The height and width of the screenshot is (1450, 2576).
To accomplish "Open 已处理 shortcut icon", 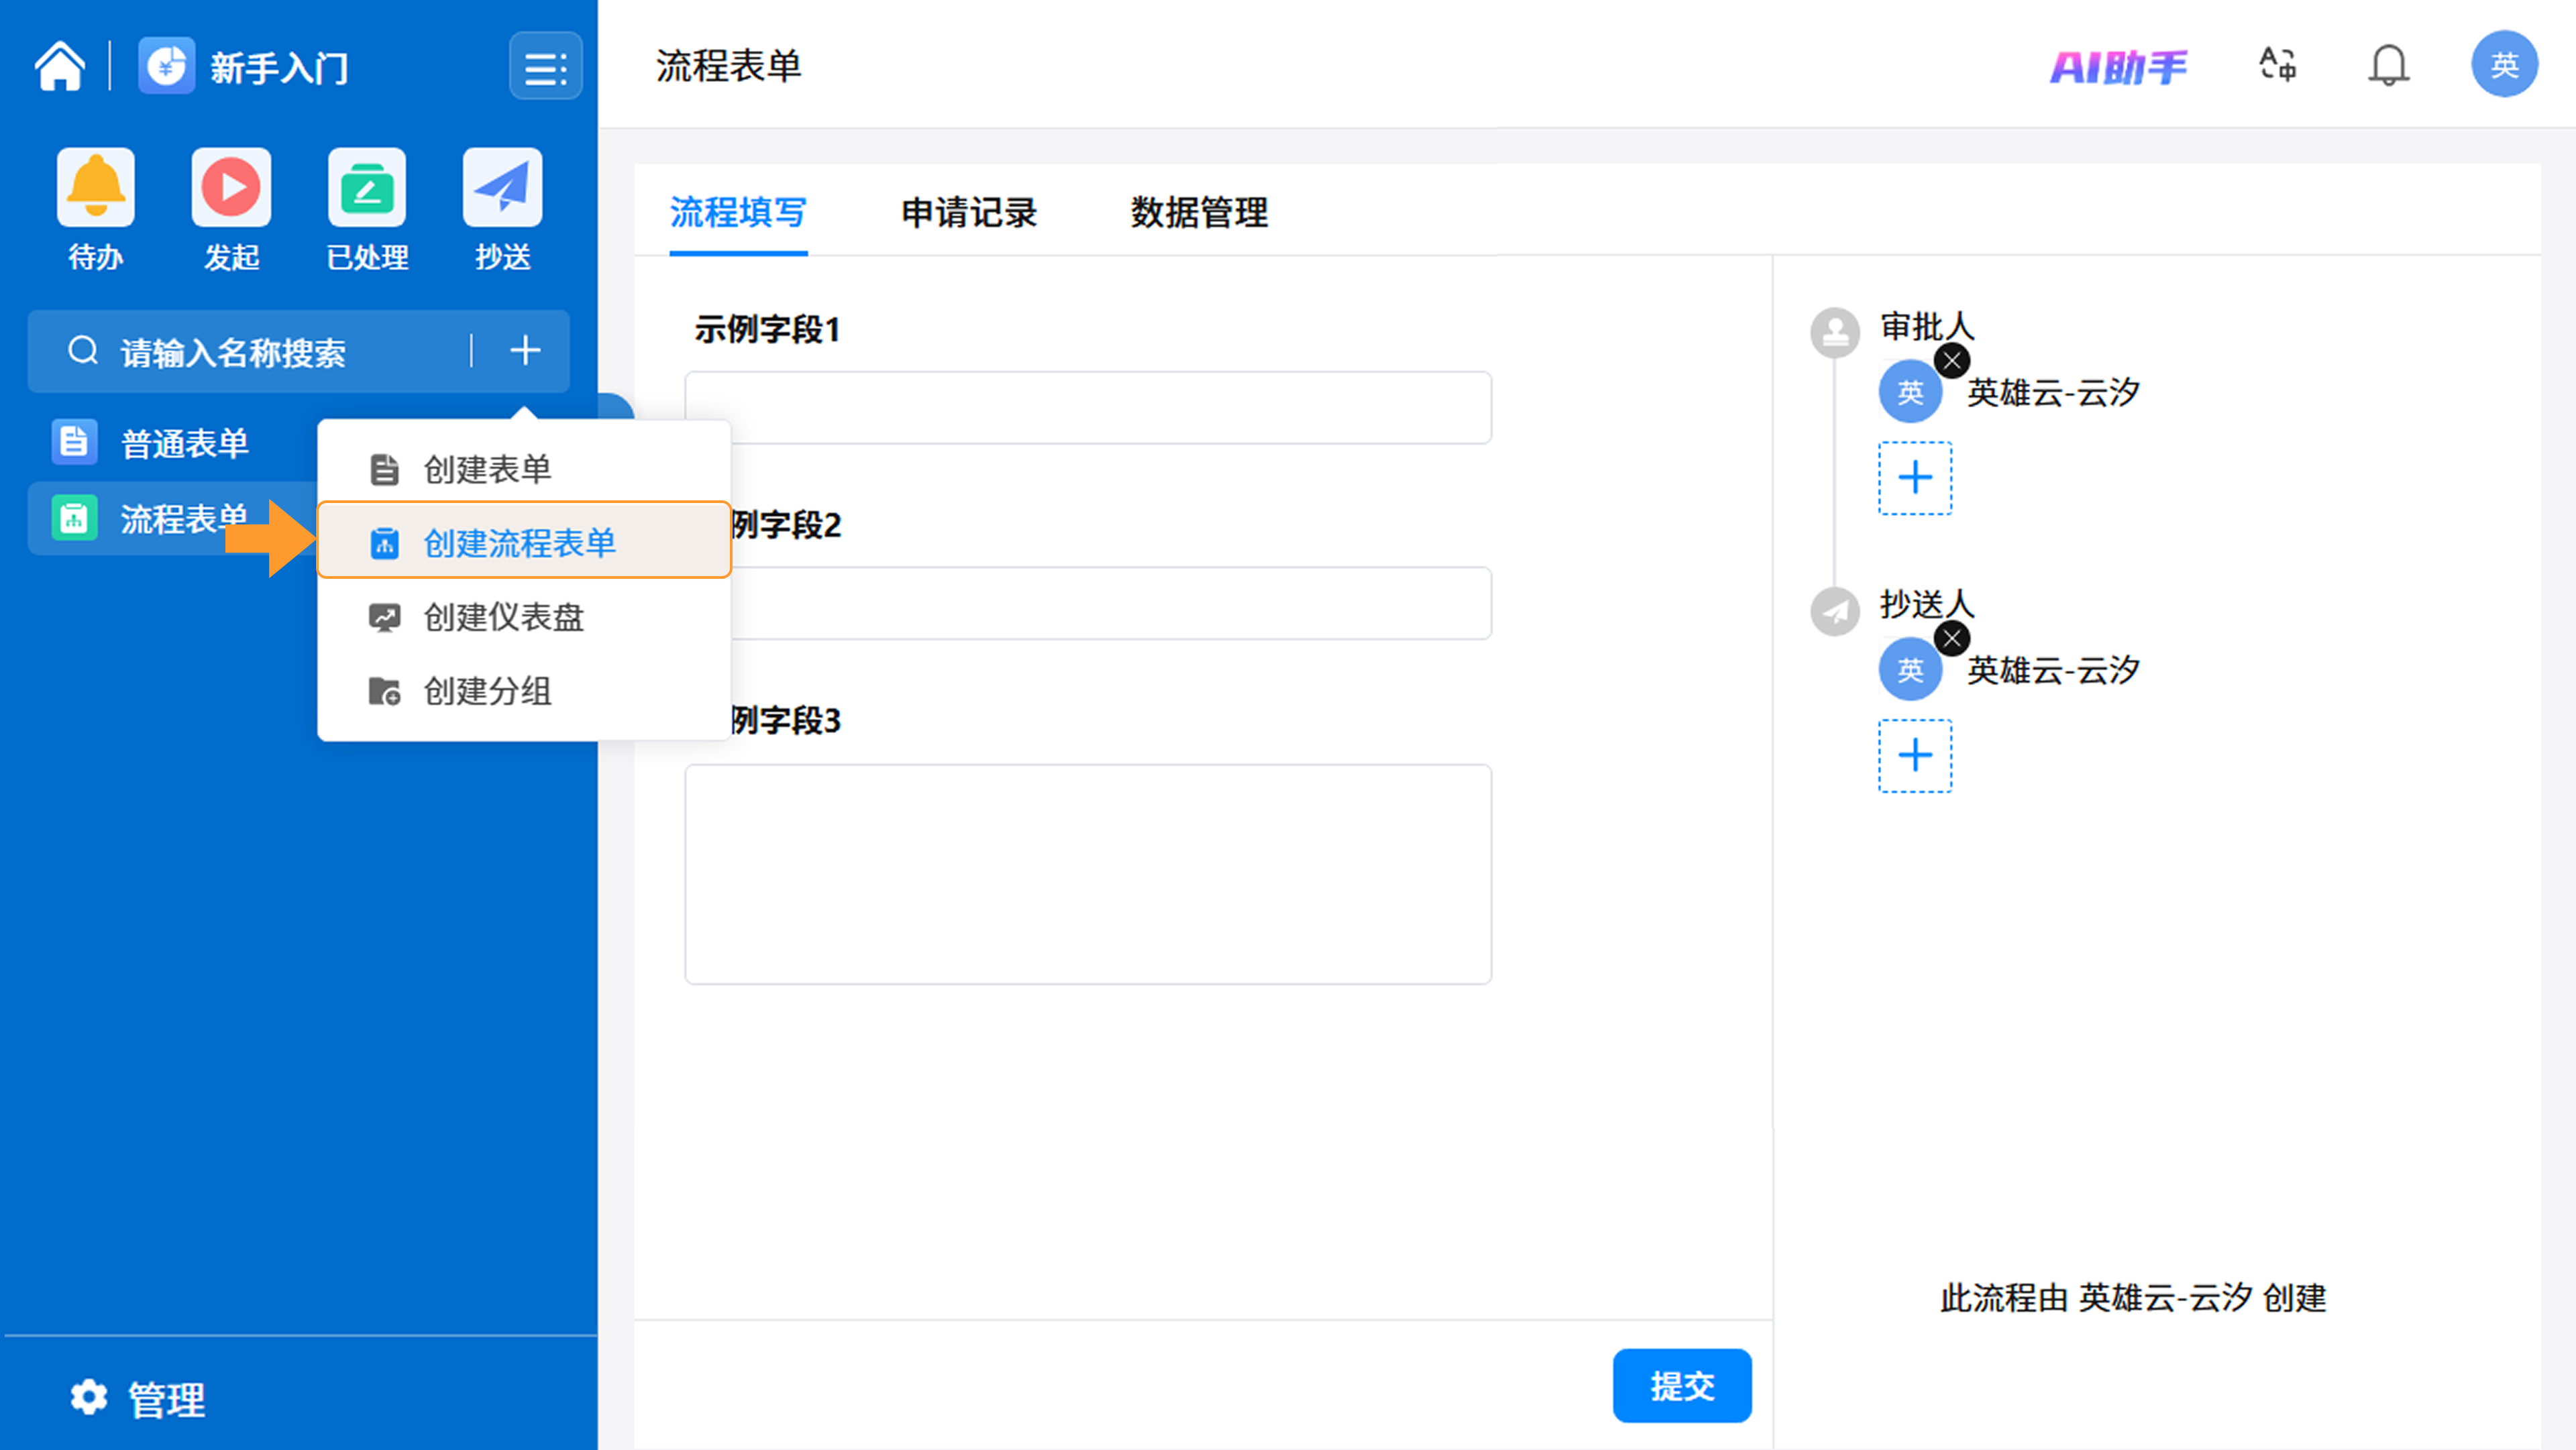I will point(367,188).
